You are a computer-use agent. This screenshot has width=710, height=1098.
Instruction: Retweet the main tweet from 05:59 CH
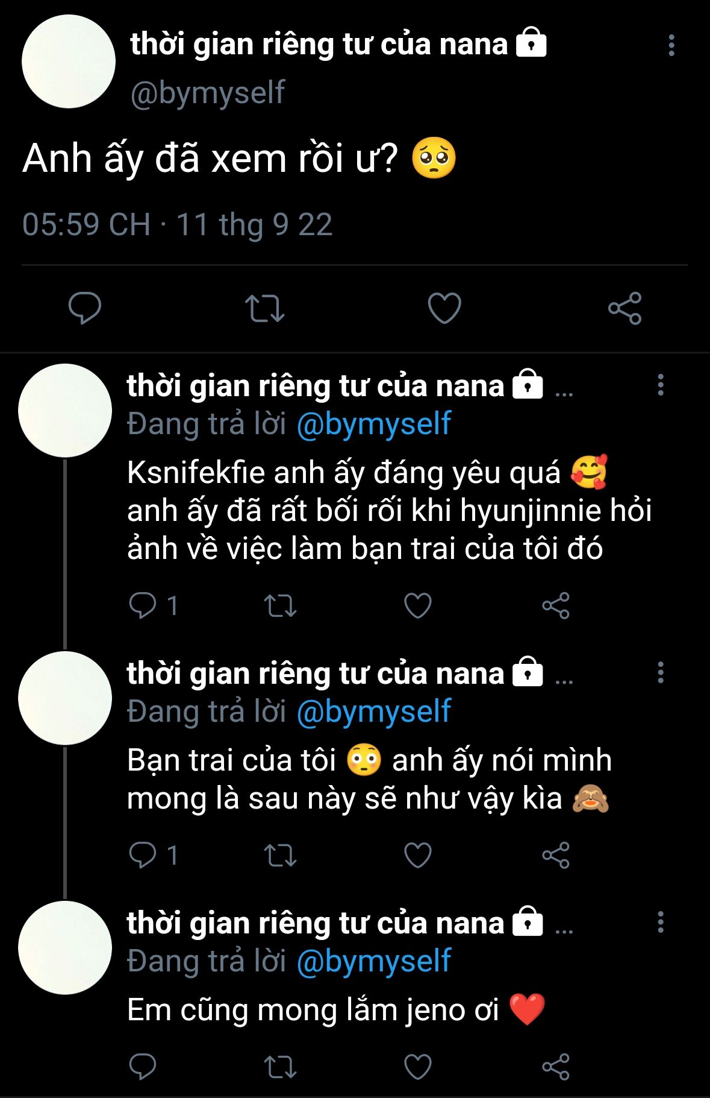pos(264,308)
